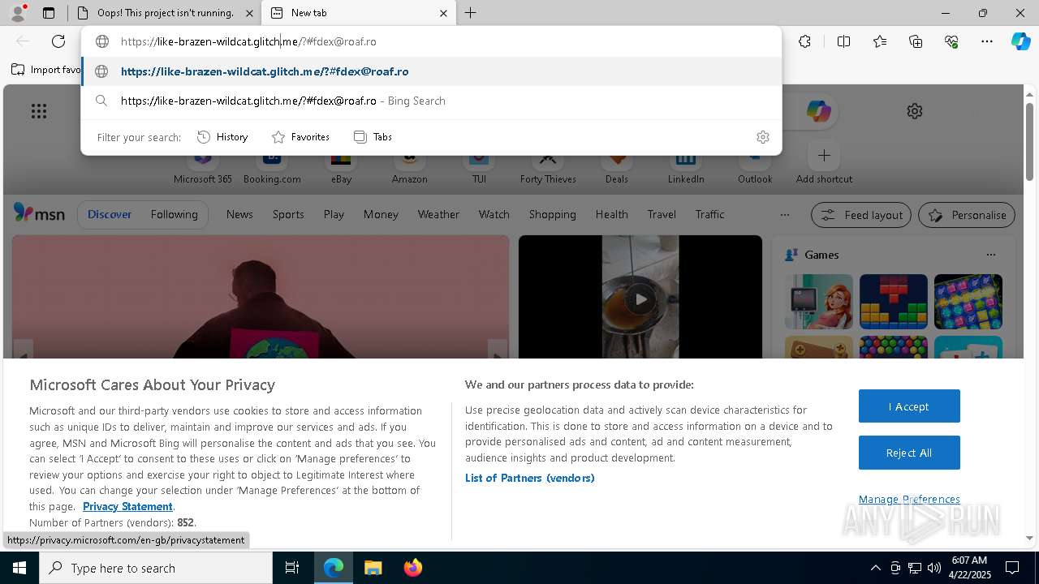The image size is (1039, 584).
Task: Click the Reject All button
Action: [909, 453]
